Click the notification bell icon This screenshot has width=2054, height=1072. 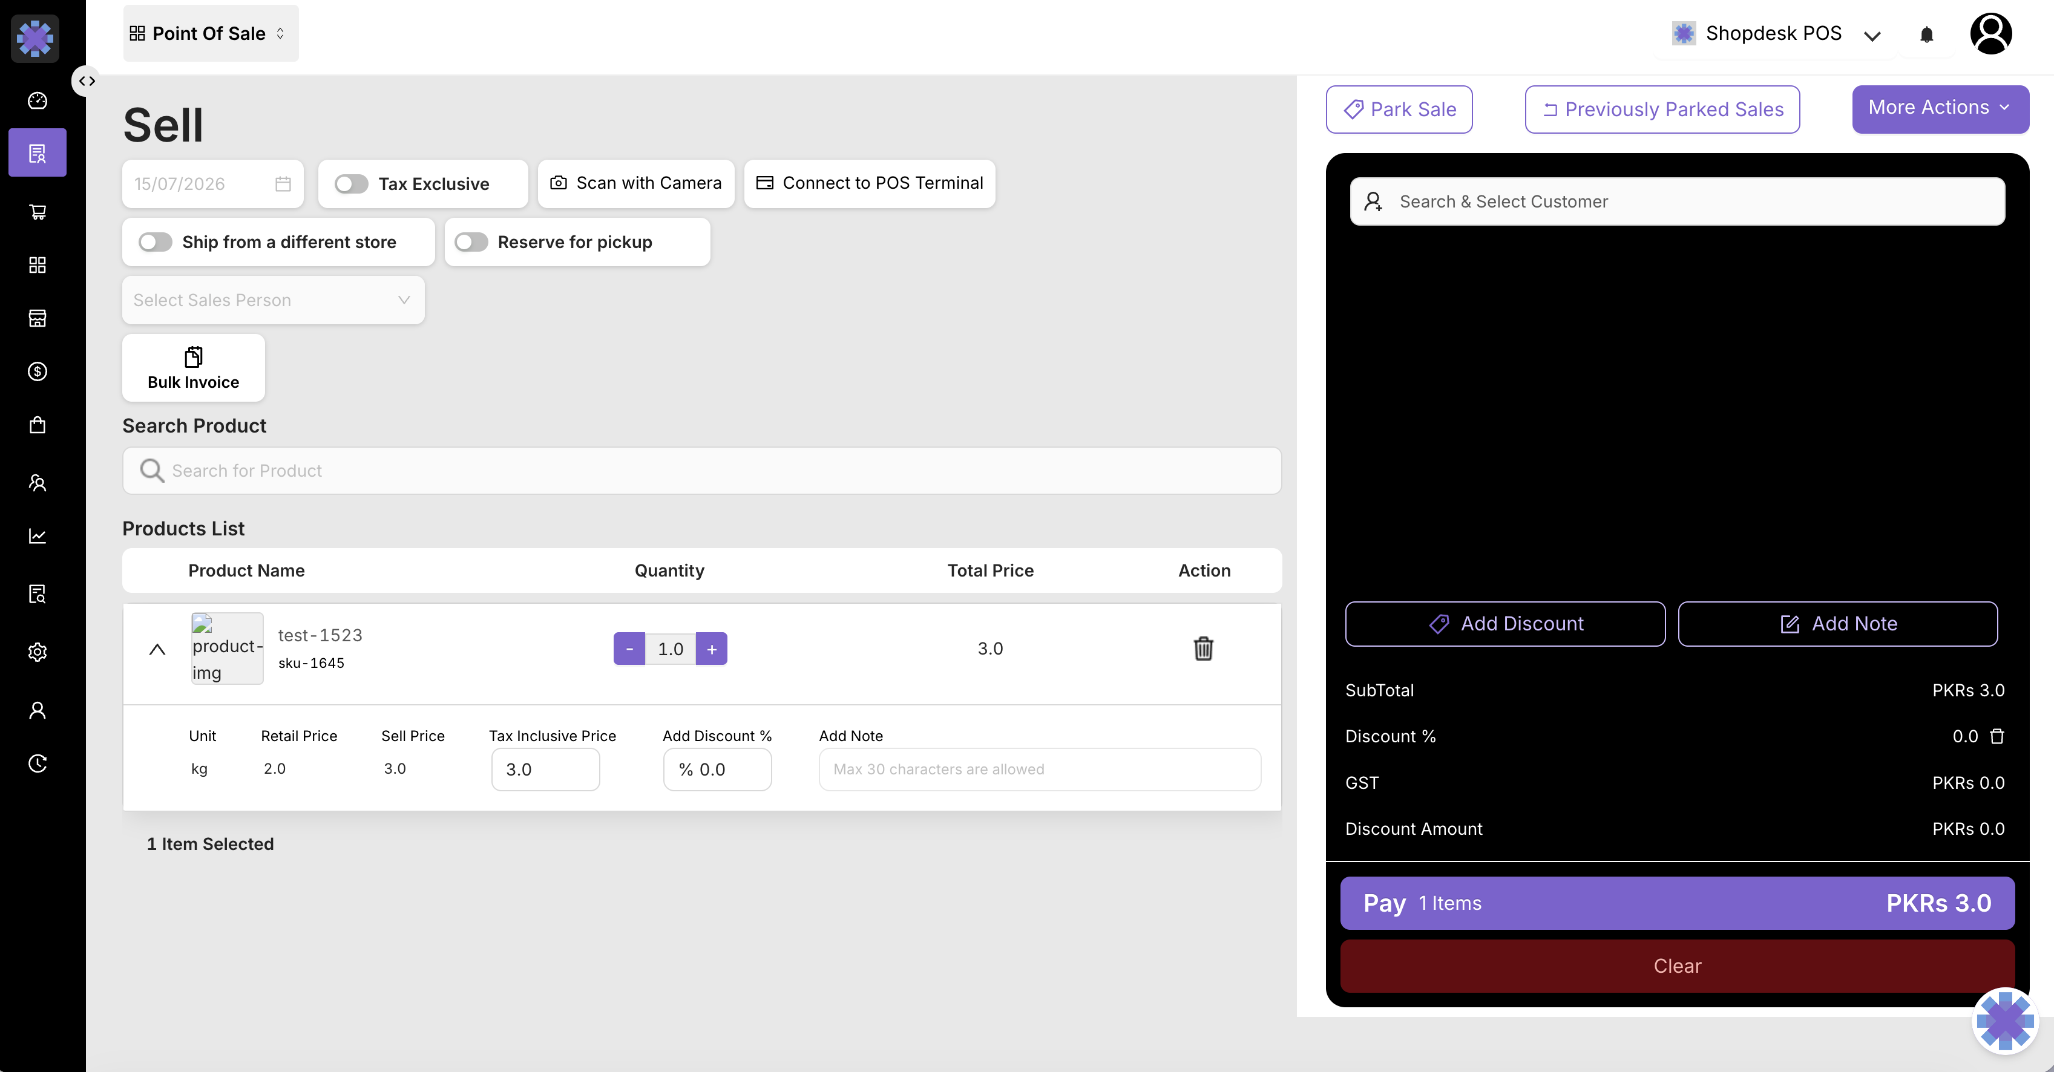(1926, 34)
